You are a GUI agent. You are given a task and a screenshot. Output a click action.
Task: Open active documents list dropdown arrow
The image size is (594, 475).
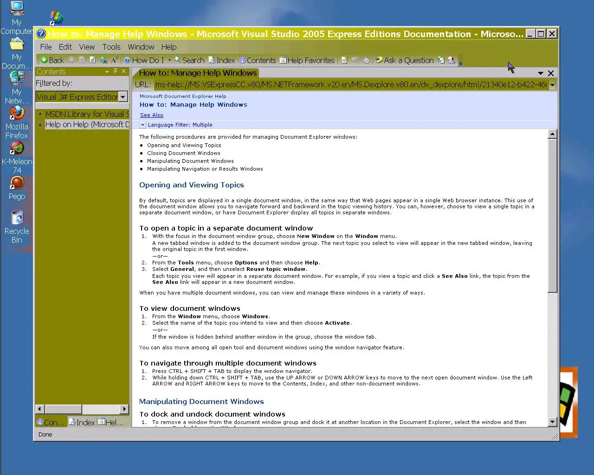(540, 73)
